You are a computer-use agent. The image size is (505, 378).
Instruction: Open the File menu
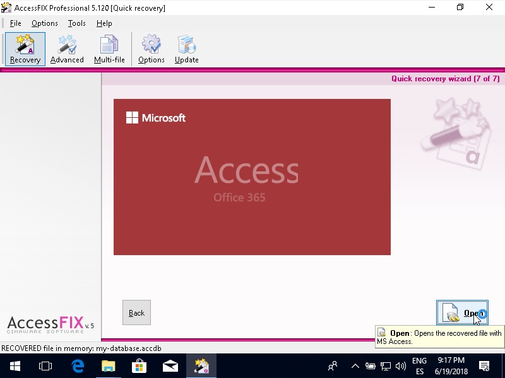point(15,23)
